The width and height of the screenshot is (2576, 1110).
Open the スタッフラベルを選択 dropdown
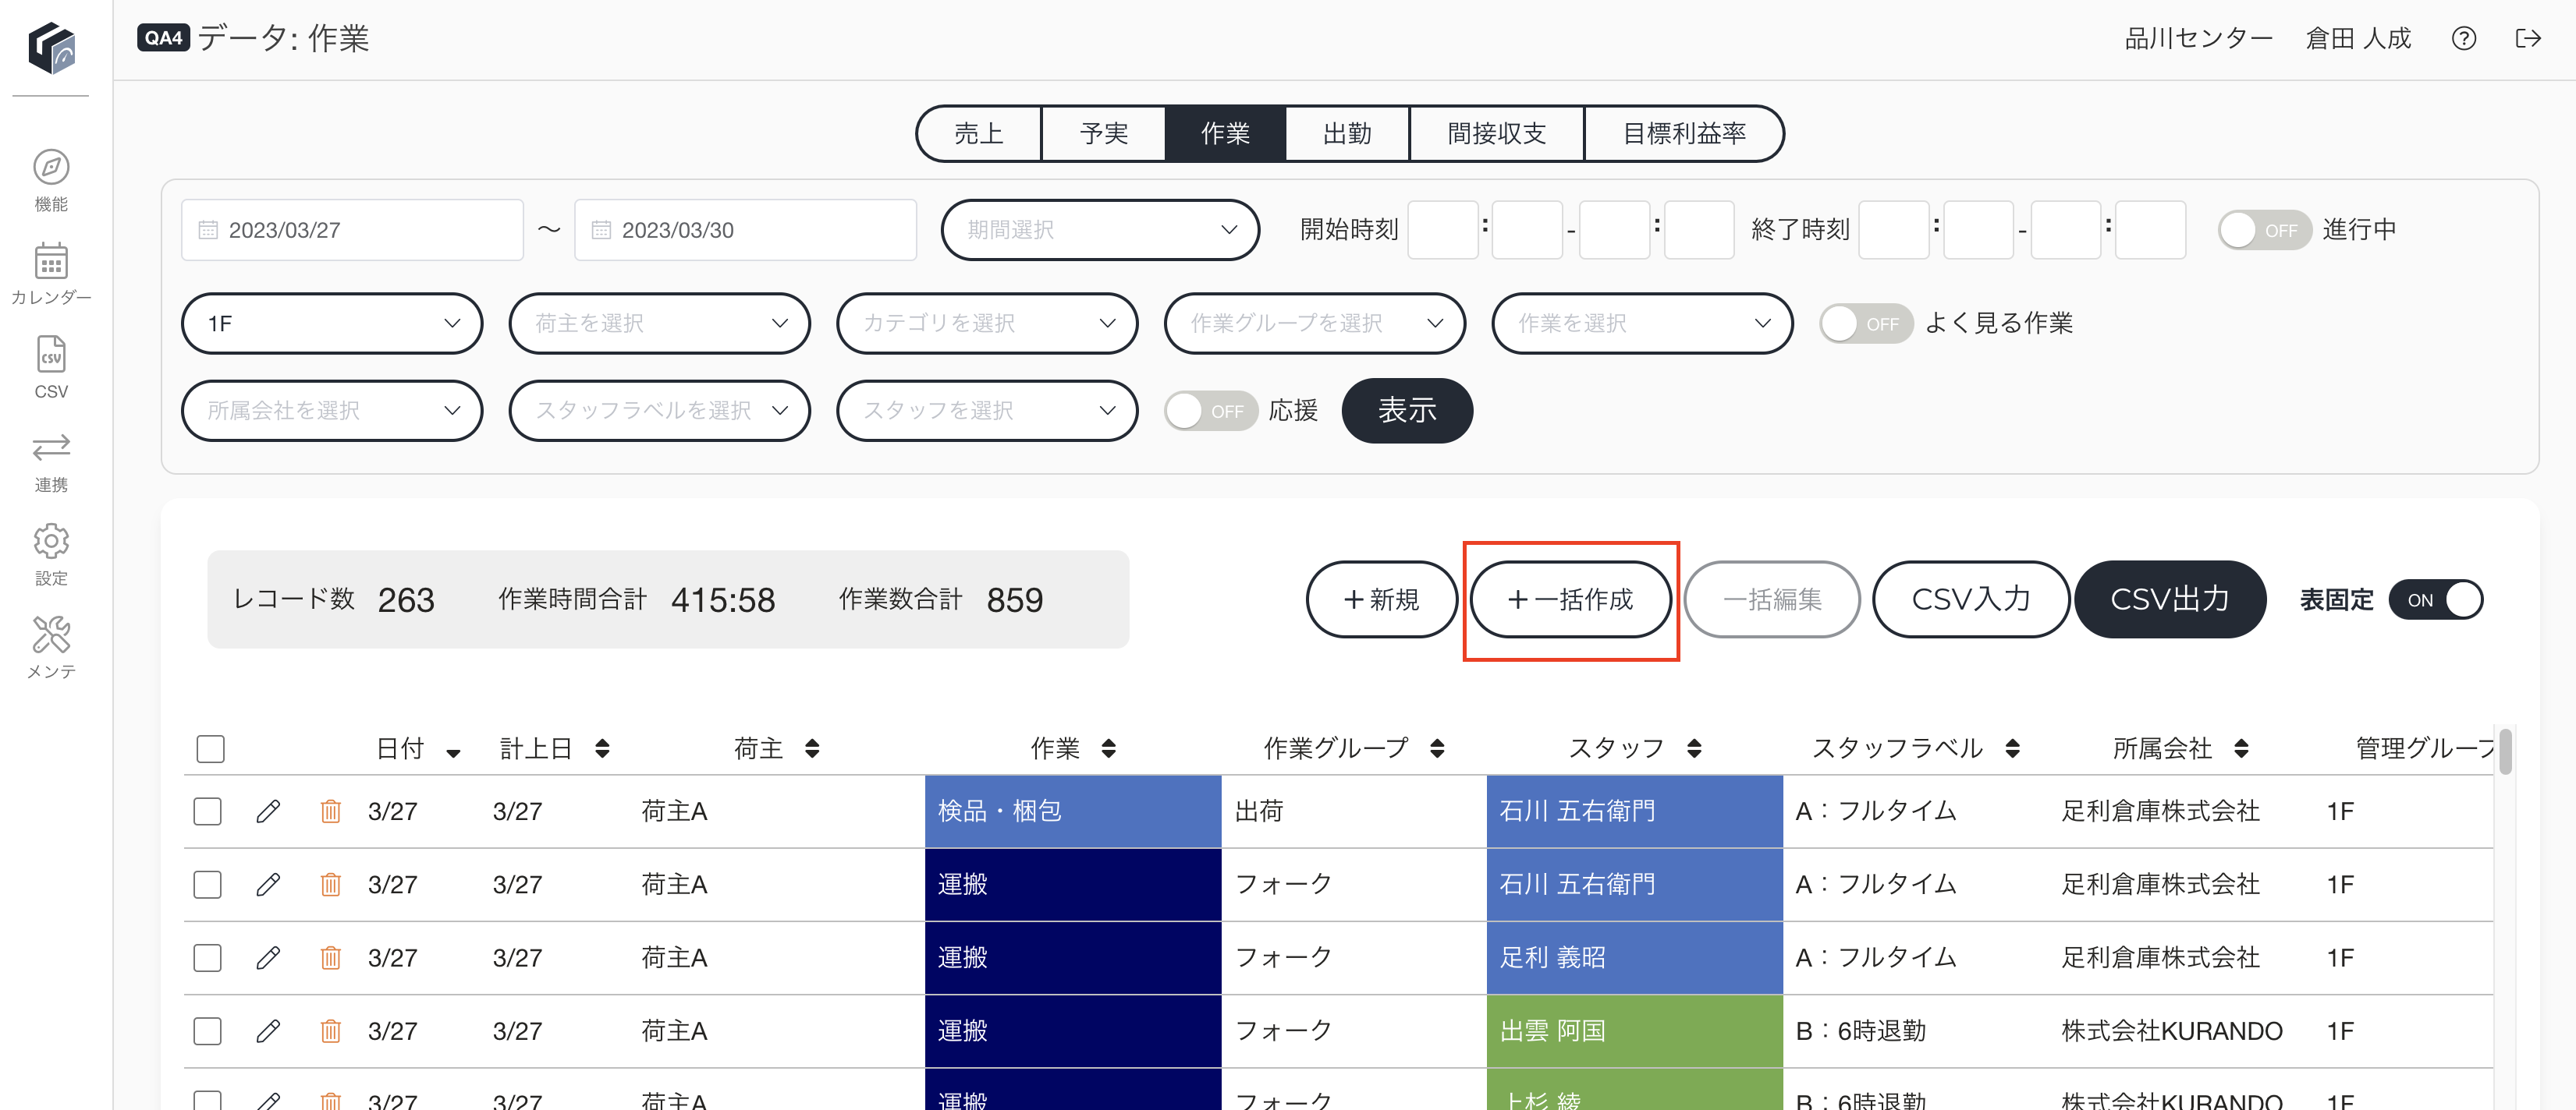point(660,411)
